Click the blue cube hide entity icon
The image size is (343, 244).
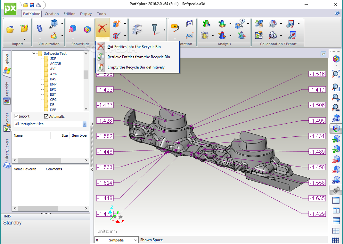(73, 28)
